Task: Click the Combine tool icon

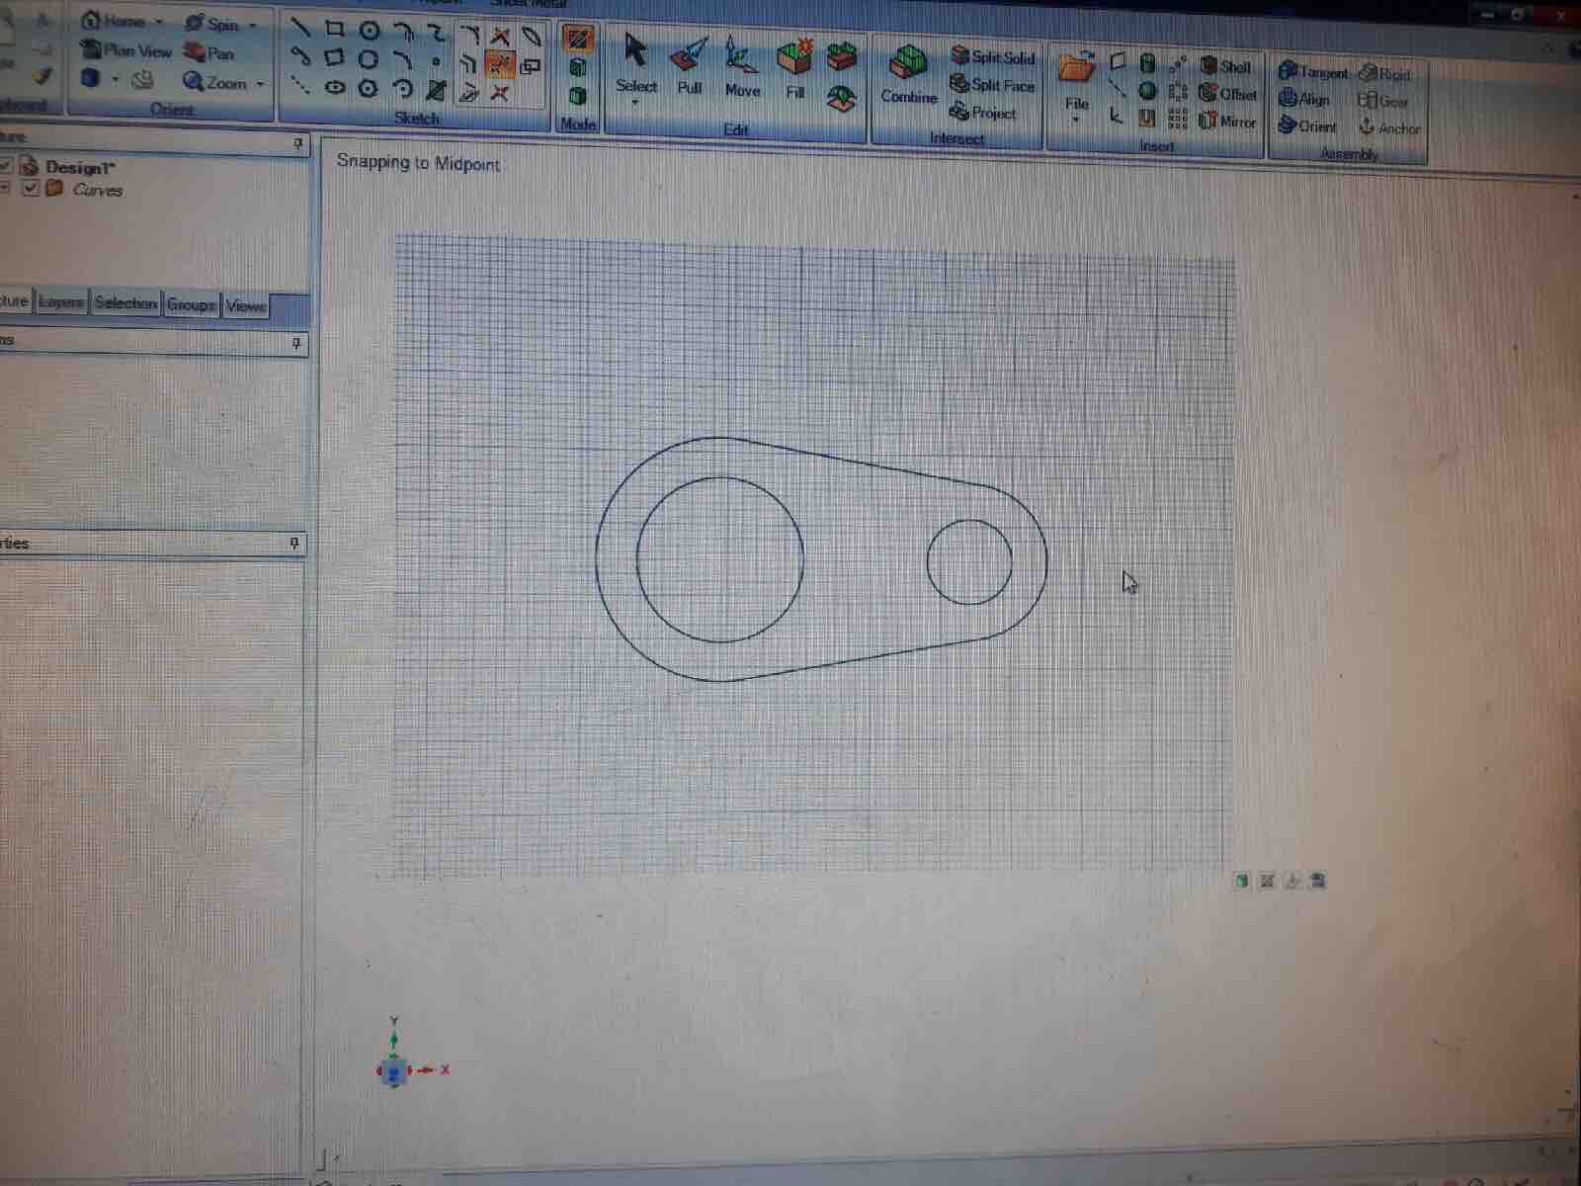Action: coord(908,73)
